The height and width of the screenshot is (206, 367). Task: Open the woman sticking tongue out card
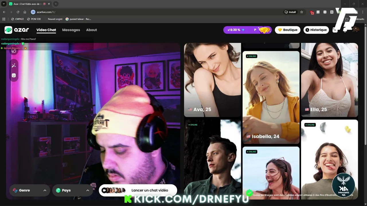click(x=329, y=159)
